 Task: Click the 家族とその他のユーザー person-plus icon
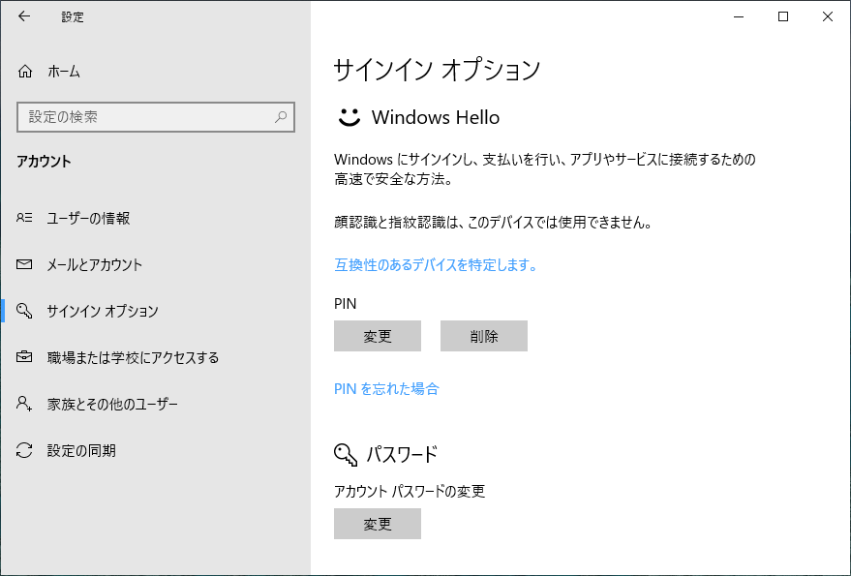click(24, 404)
